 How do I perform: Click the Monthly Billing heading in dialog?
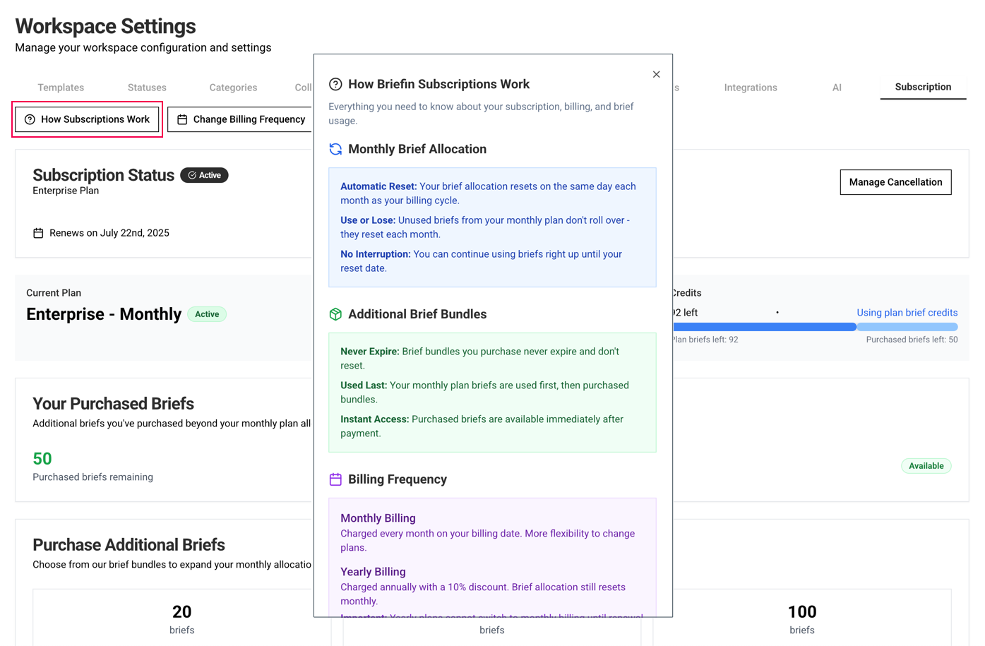click(x=378, y=518)
